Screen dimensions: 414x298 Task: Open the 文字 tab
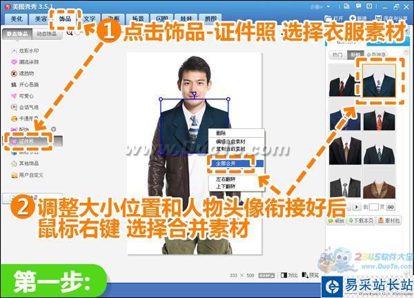[89, 19]
